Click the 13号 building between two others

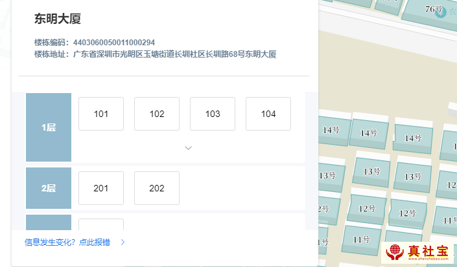click(371, 172)
